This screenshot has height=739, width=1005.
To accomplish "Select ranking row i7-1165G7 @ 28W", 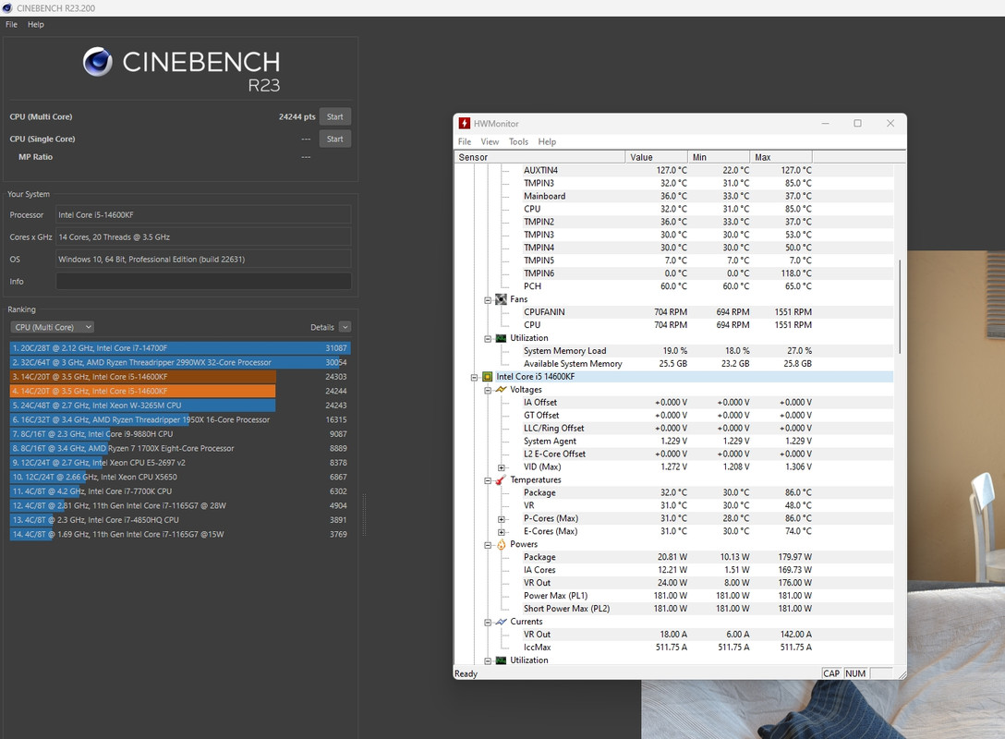I will click(x=180, y=505).
